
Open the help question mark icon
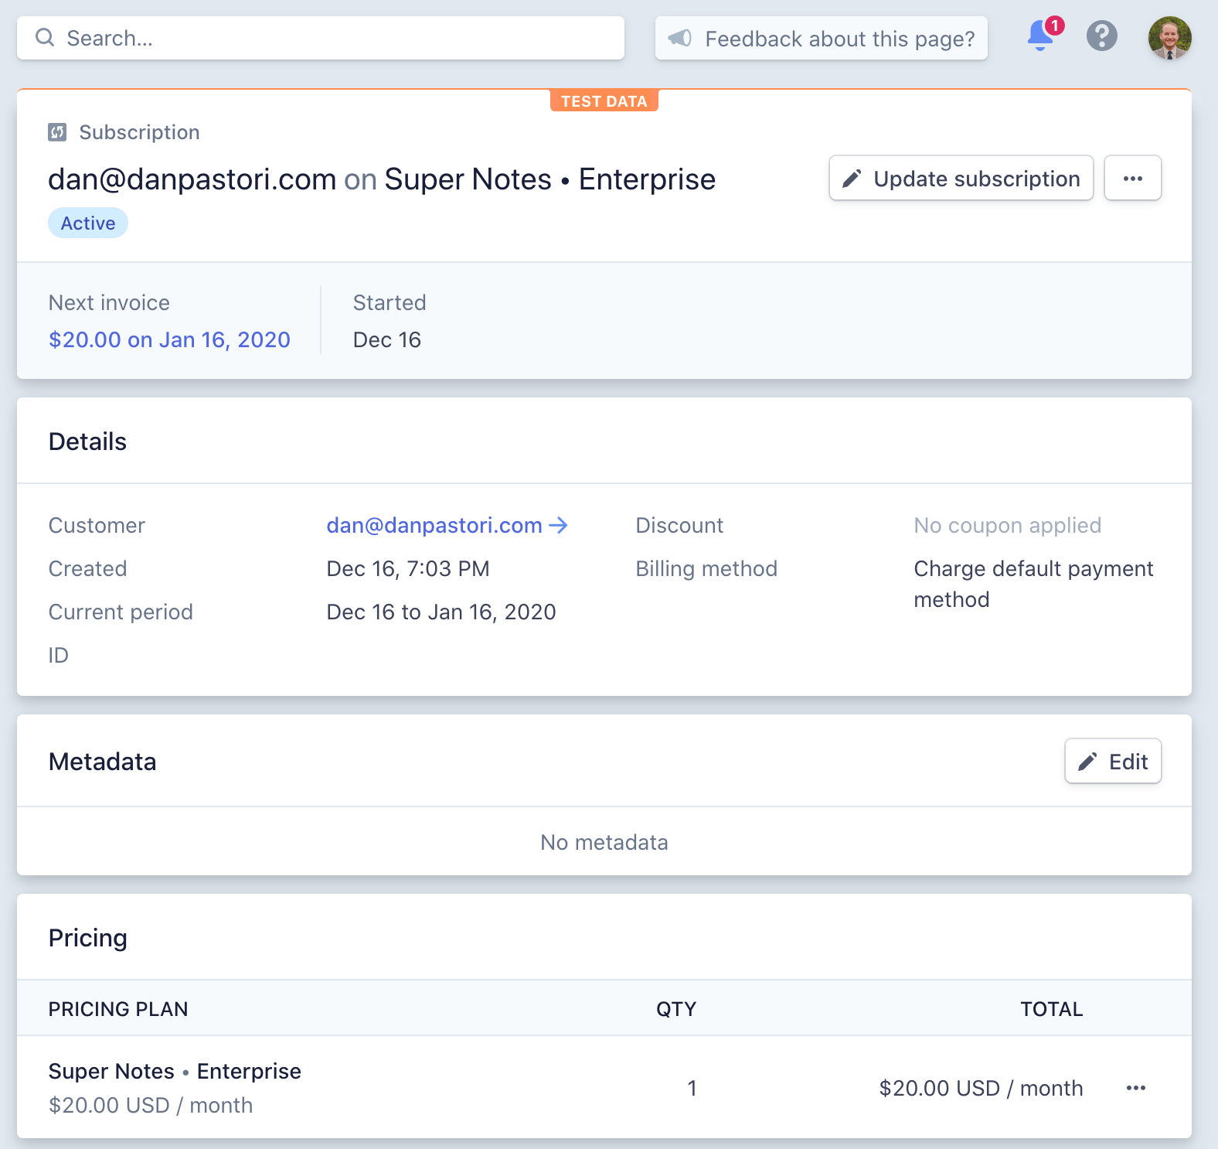click(x=1101, y=36)
